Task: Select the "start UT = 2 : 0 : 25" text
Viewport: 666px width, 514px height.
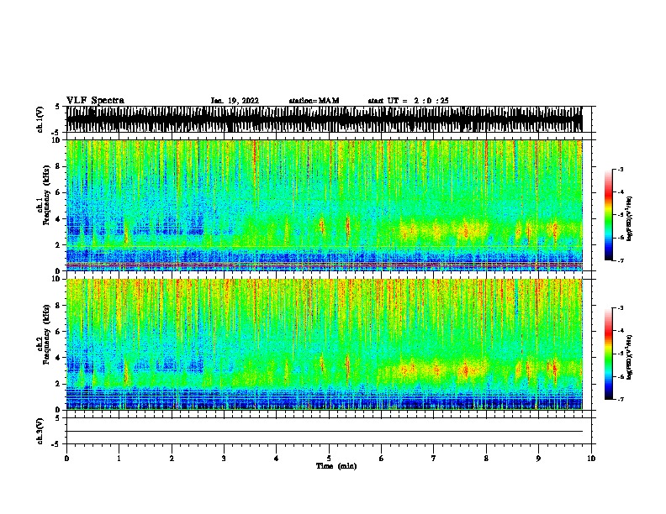Action: pos(408,101)
